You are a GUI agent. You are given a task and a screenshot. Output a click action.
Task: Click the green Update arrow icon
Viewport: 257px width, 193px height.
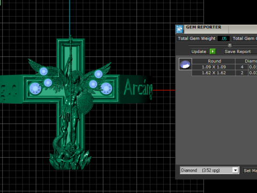[x=213, y=51]
